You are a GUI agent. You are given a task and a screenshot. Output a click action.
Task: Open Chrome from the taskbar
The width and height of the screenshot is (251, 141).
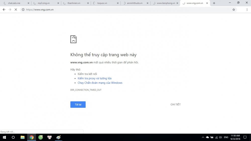32,137
